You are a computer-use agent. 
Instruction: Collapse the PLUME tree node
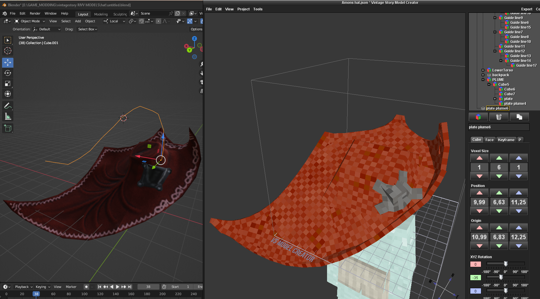pyautogui.click(x=483, y=80)
